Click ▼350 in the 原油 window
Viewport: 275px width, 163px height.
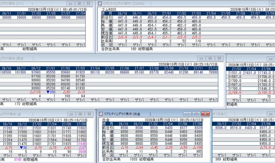pos(51,92)
